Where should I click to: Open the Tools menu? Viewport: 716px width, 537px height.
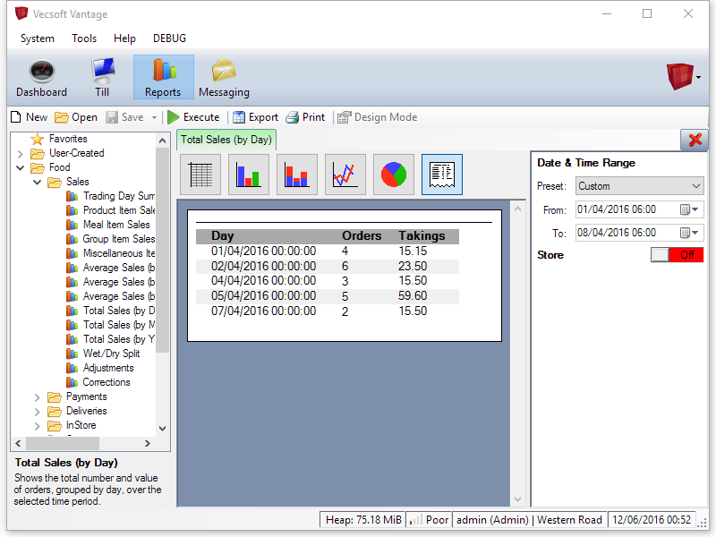pyautogui.click(x=84, y=38)
